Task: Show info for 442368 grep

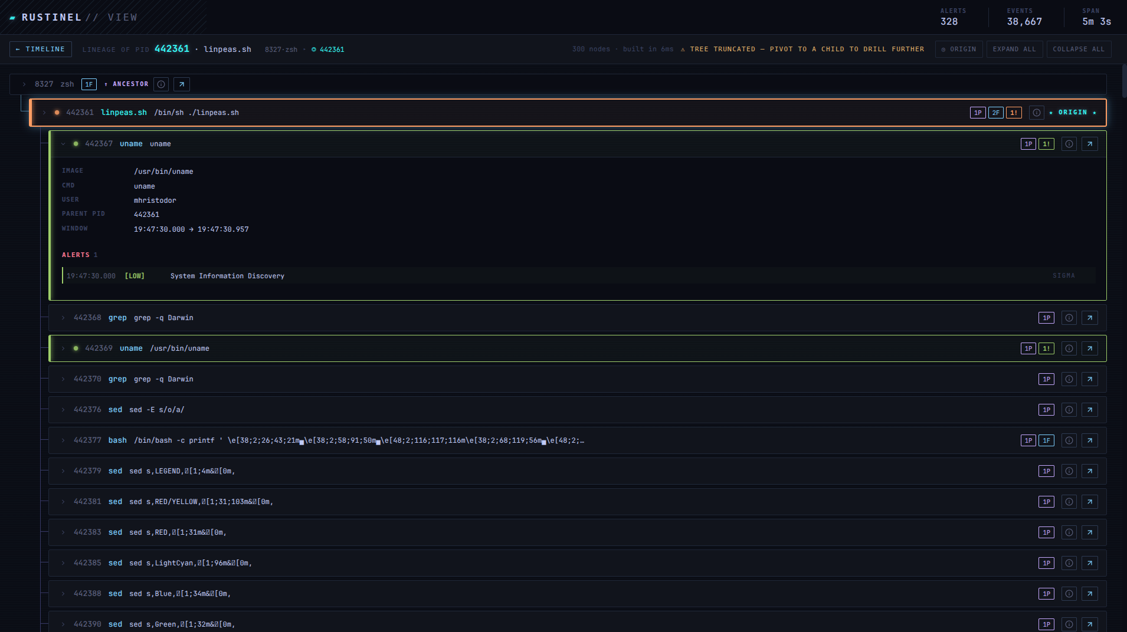Action: click(x=1069, y=318)
